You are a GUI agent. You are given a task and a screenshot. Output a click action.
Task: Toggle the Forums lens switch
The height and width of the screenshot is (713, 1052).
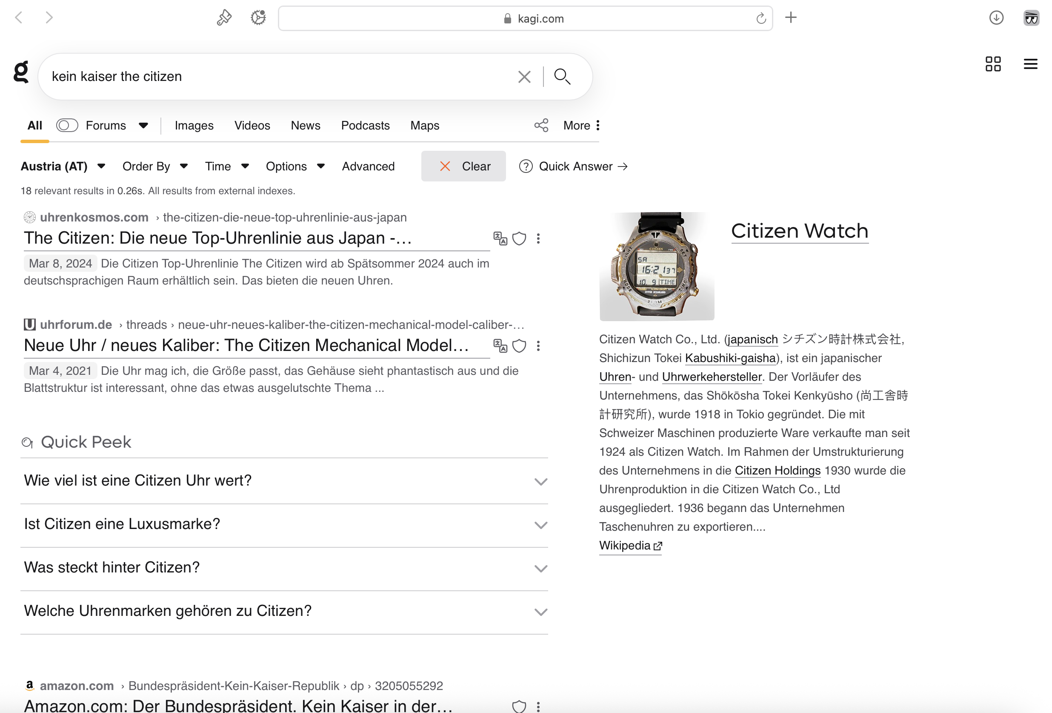tap(67, 126)
